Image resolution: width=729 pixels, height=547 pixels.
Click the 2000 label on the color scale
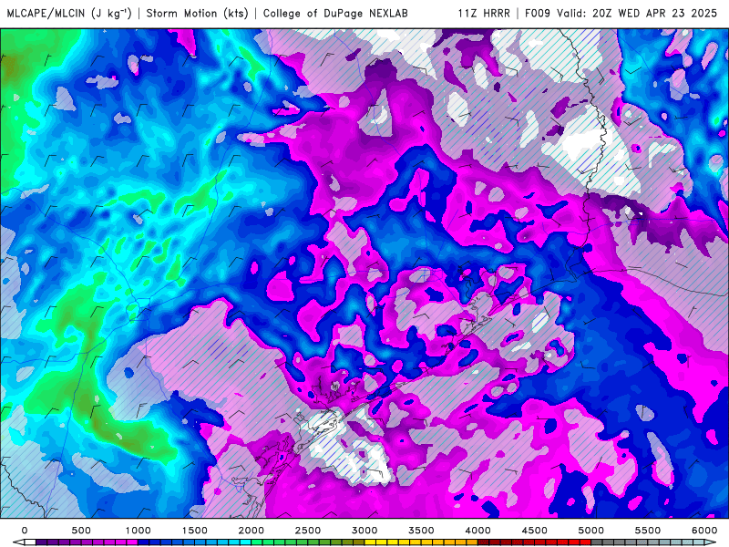tap(252, 531)
